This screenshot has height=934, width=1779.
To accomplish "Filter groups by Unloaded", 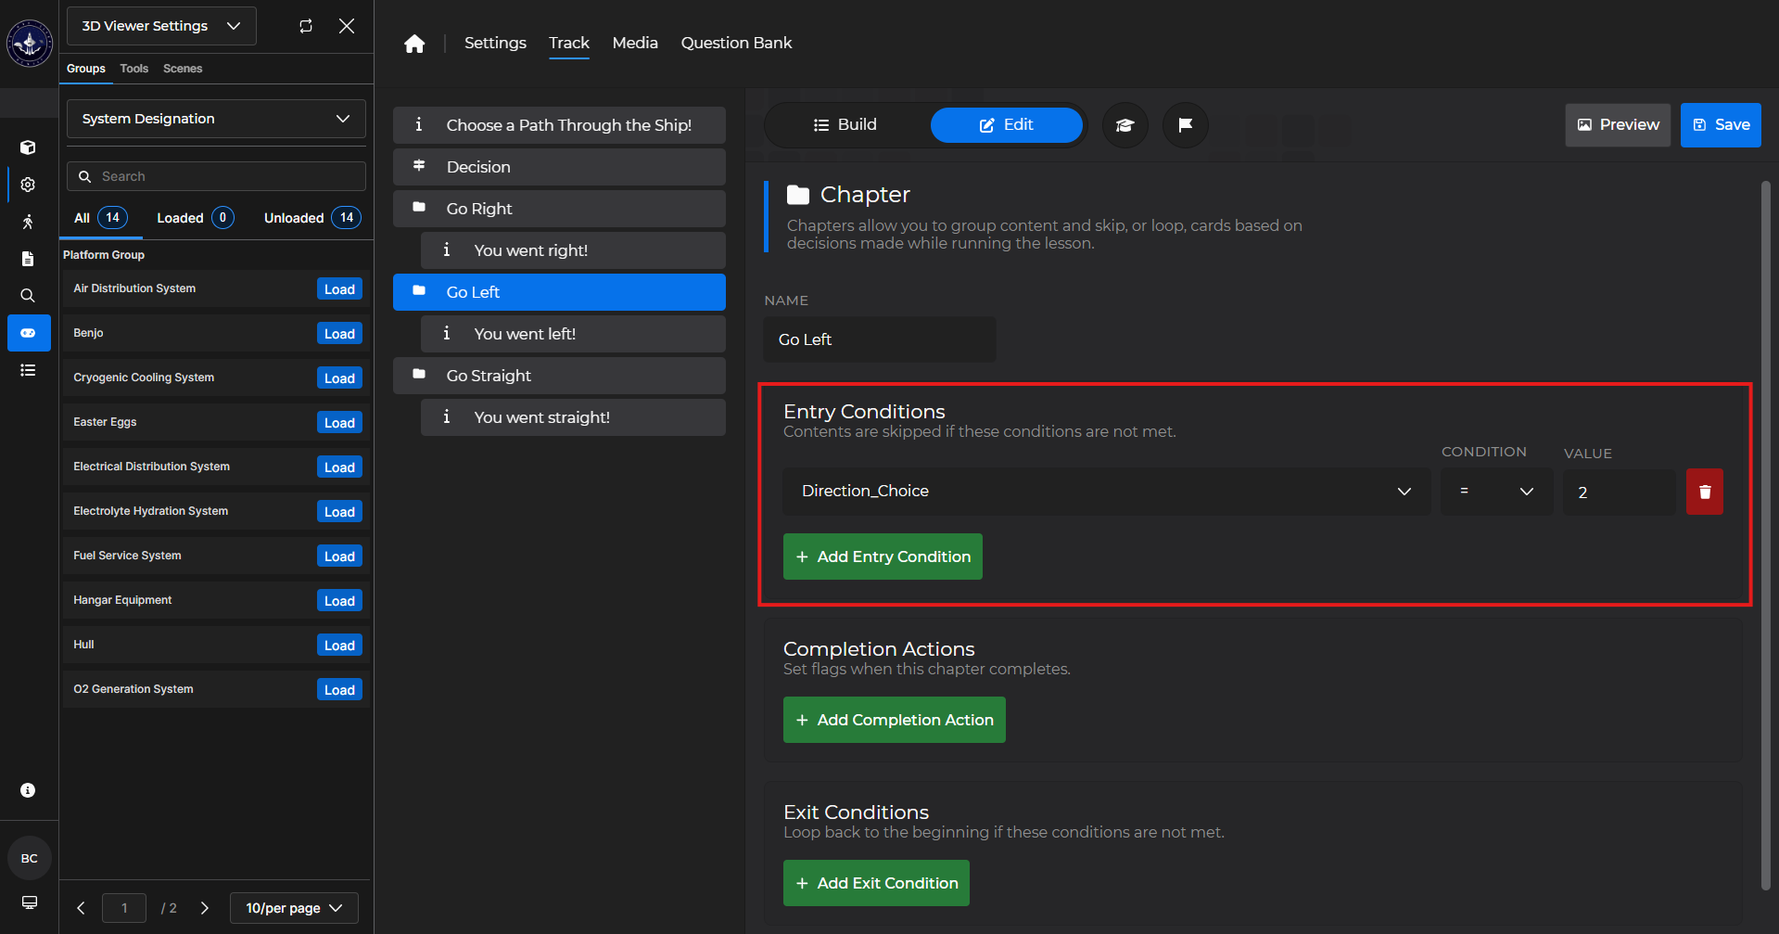I will coord(312,218).
